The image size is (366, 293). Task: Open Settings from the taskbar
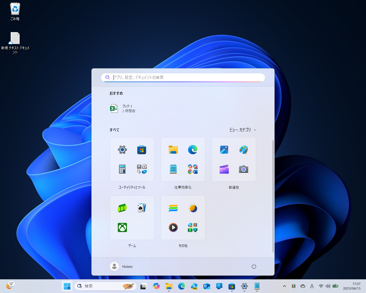coord(244,286)
